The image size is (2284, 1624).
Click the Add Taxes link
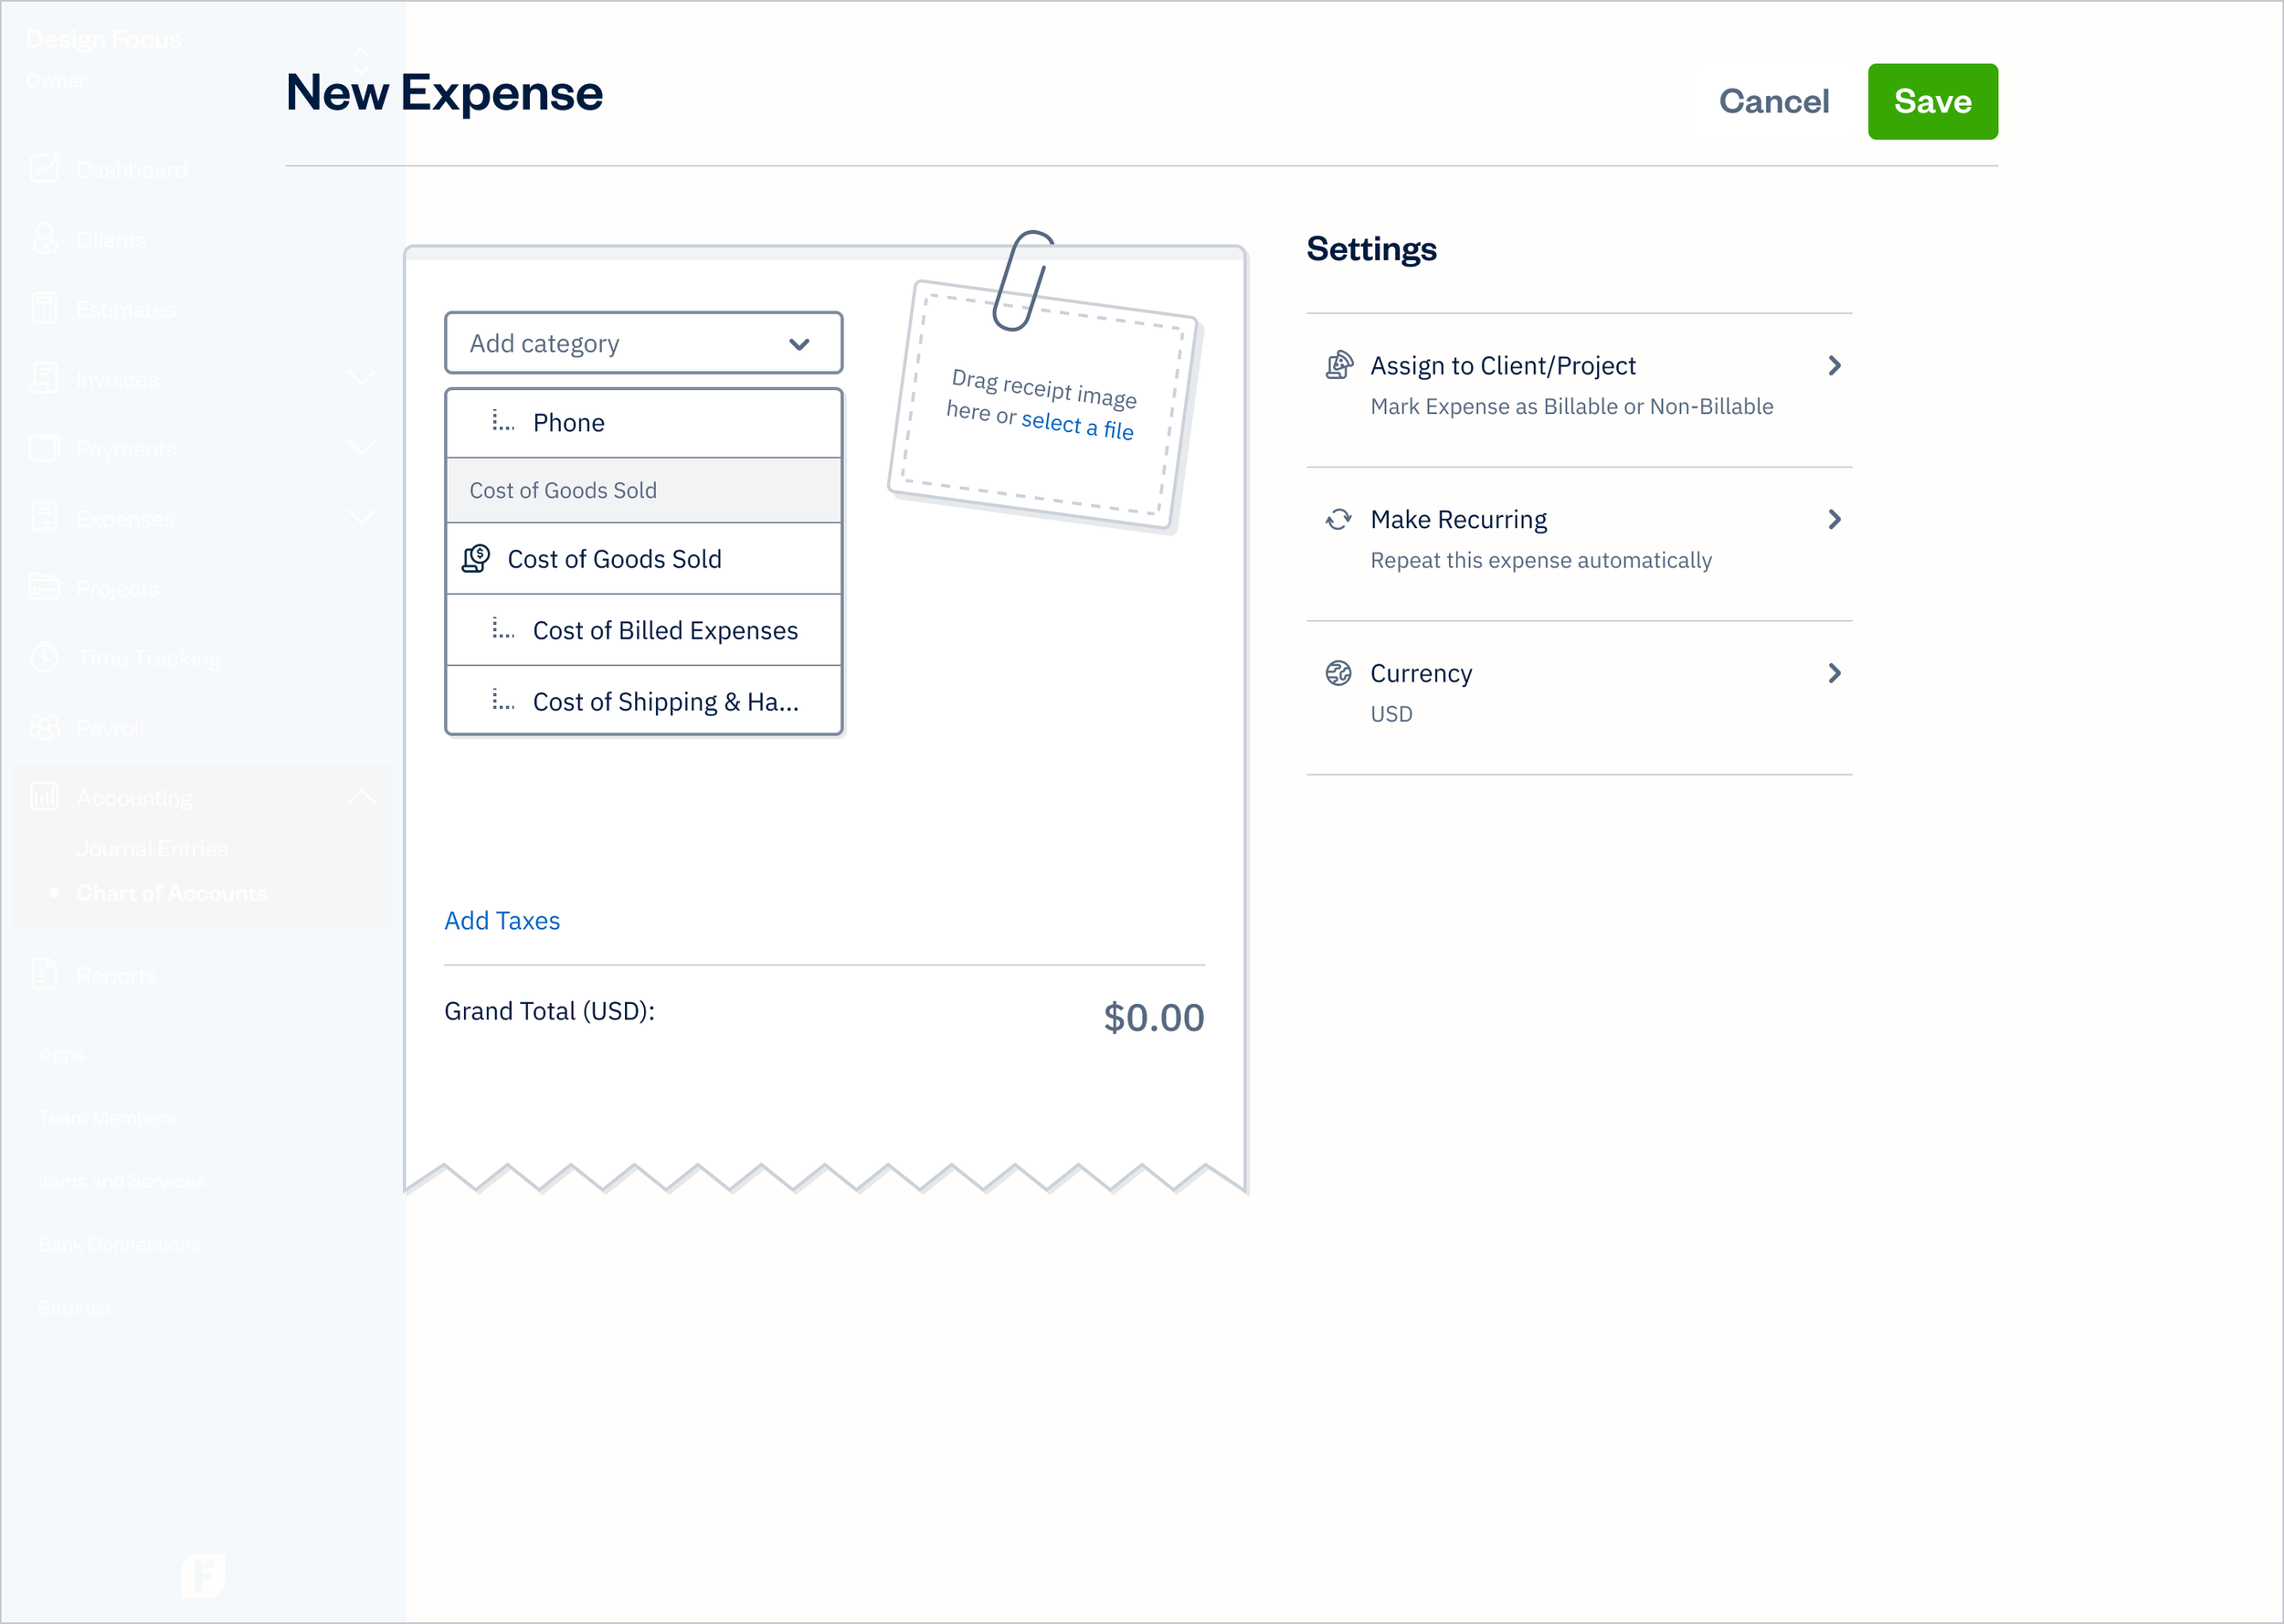pos(502,920)
